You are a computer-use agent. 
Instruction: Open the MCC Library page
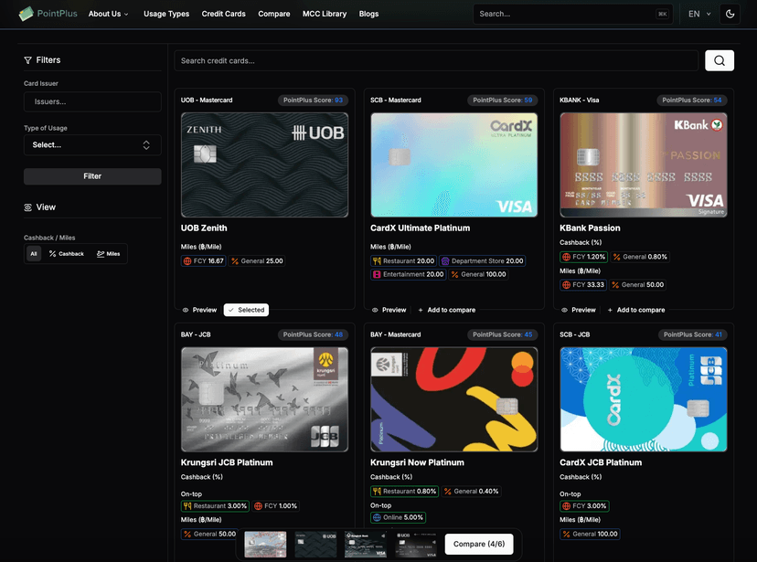tap(325, 14)
